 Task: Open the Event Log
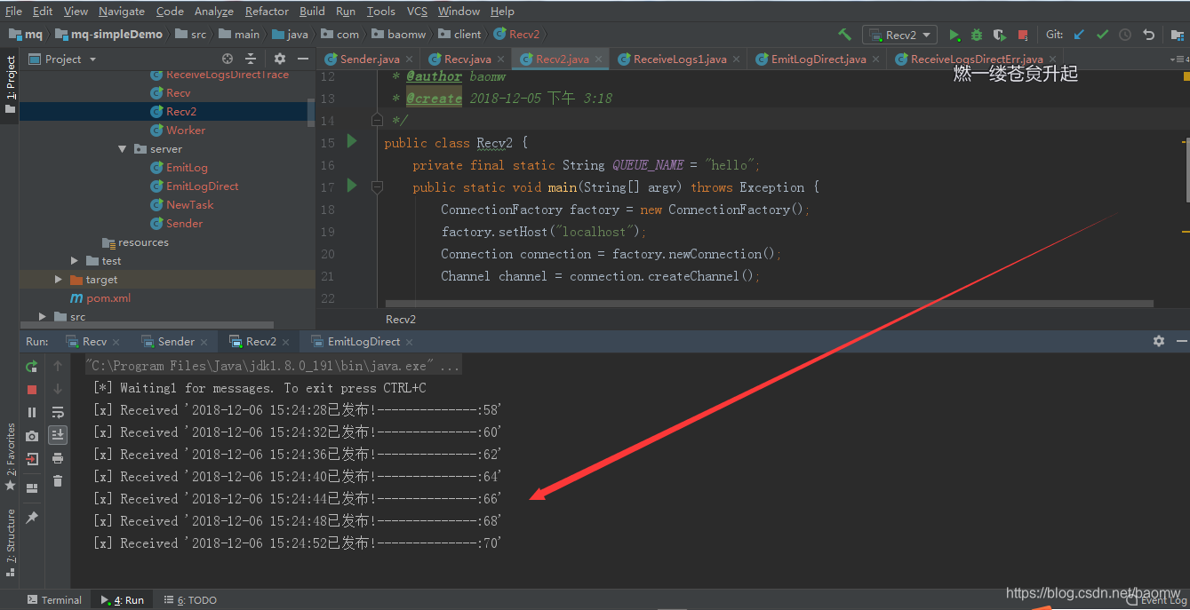pos(1156,600)
